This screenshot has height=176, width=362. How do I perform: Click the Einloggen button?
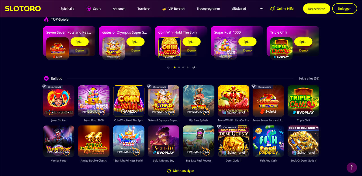click(x=344, y=9)
